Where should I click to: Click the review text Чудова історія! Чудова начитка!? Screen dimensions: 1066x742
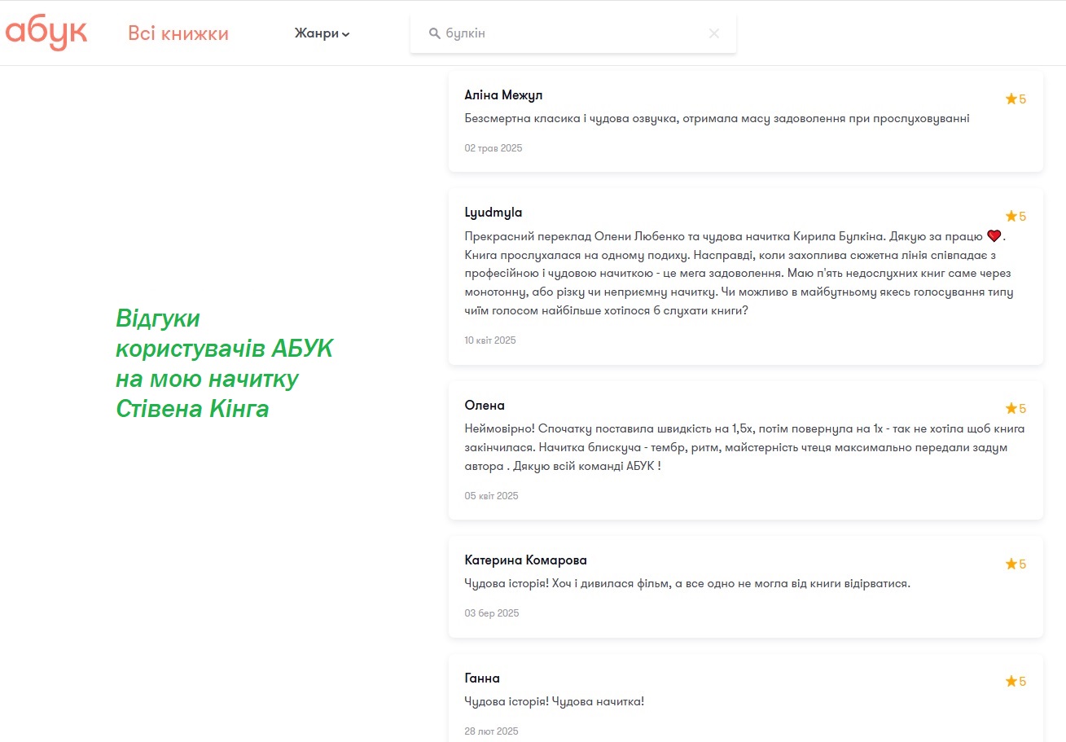tap(554, 701)
